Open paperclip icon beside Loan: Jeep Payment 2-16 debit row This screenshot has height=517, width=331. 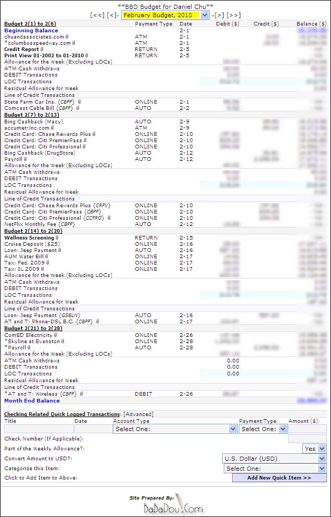(60, 250)
